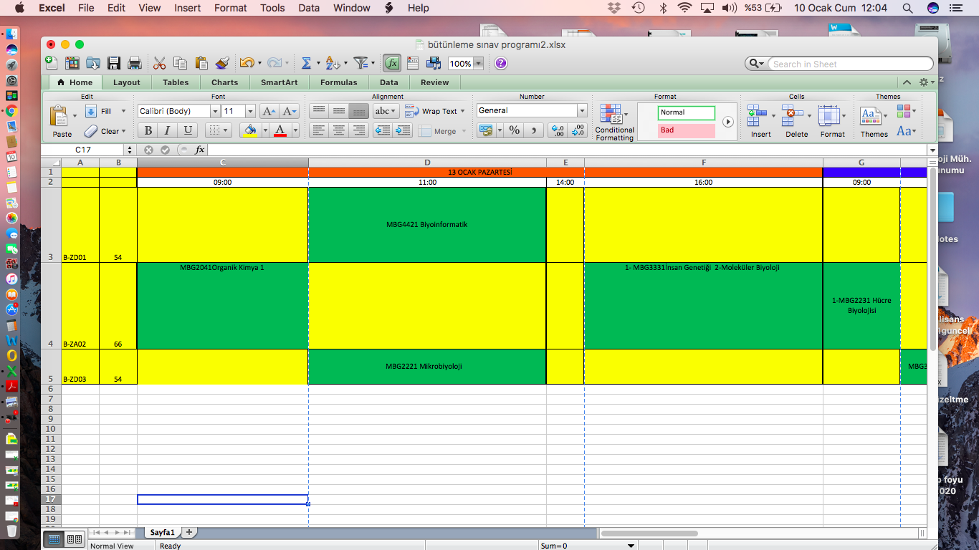Image resolution: width=979 pixels, height=550 pixels.
Task: Click the Conditional Formatting button
Action: point(614,122)
